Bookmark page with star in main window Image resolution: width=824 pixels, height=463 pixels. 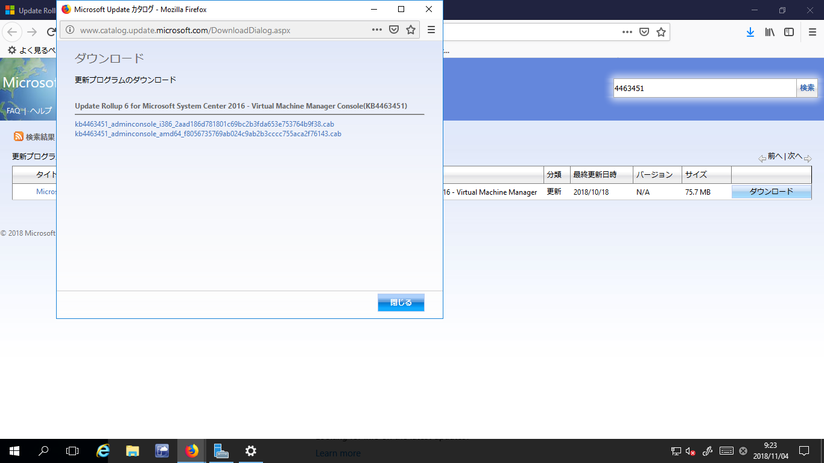(661, 32)
